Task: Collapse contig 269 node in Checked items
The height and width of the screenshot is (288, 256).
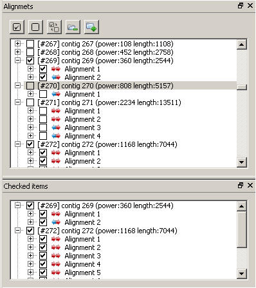Action: (17, 206)
